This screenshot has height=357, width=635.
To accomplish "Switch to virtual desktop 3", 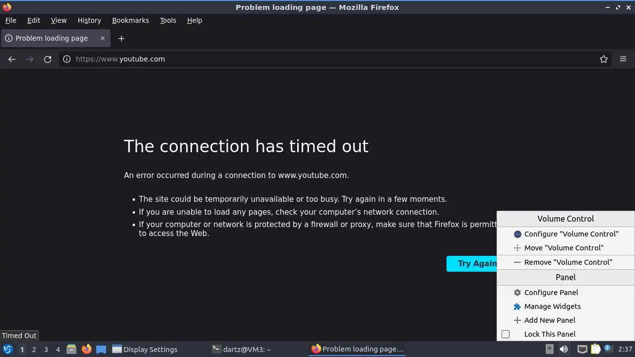I will 46,350.
